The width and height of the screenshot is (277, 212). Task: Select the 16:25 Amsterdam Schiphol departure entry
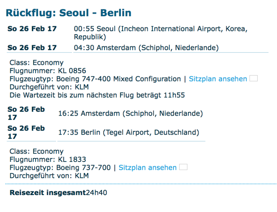click(129, 113)
